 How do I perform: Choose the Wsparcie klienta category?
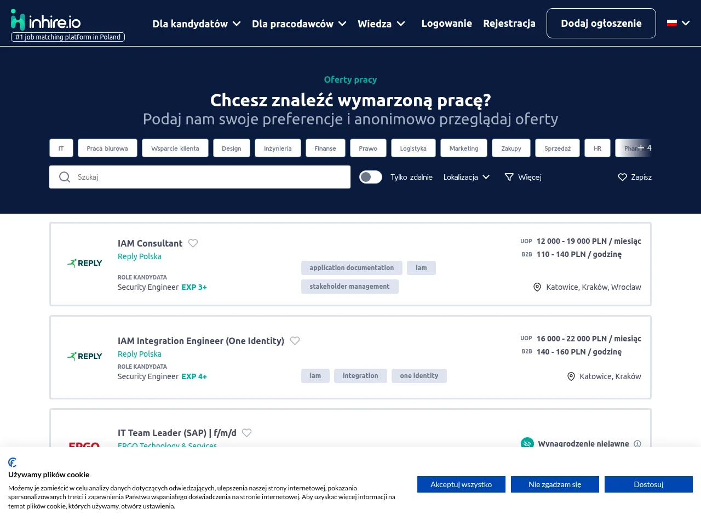pos(175,148)
